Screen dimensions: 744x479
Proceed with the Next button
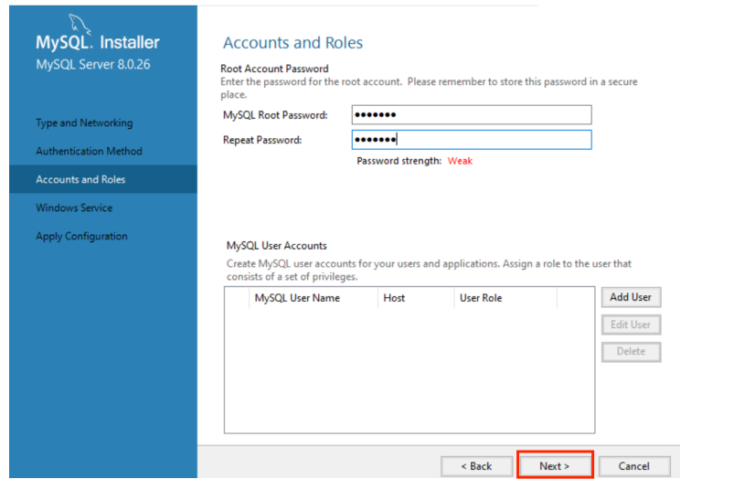click(555, 464)
